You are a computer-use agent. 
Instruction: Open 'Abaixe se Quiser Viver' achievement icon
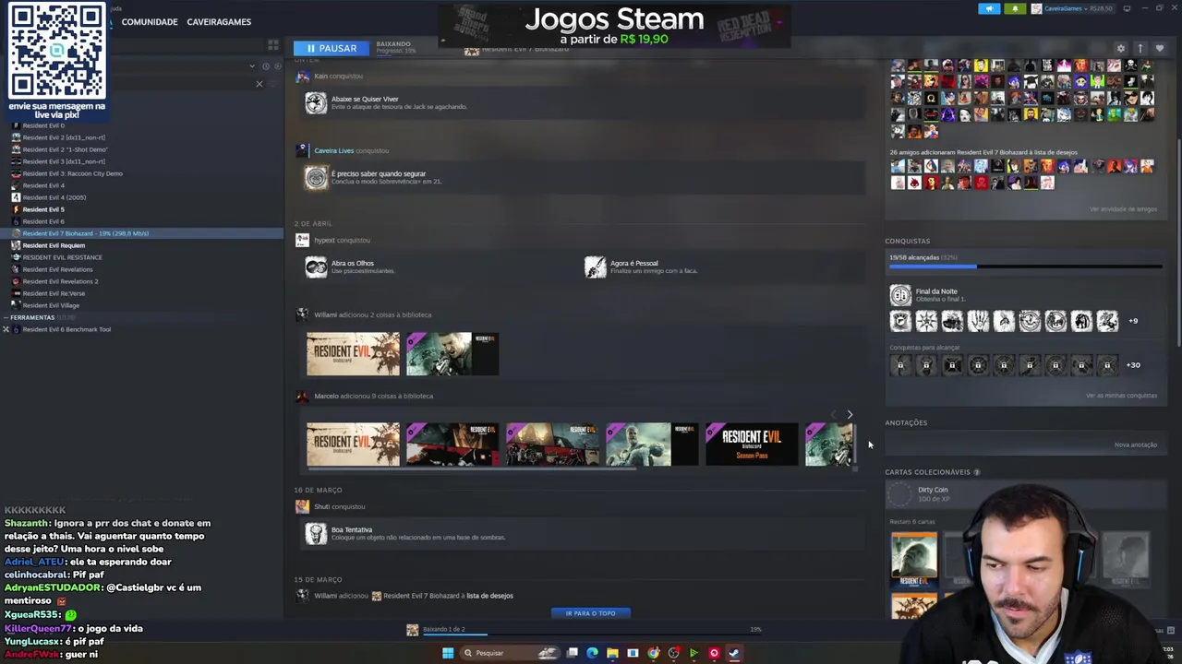pos(316,102)
